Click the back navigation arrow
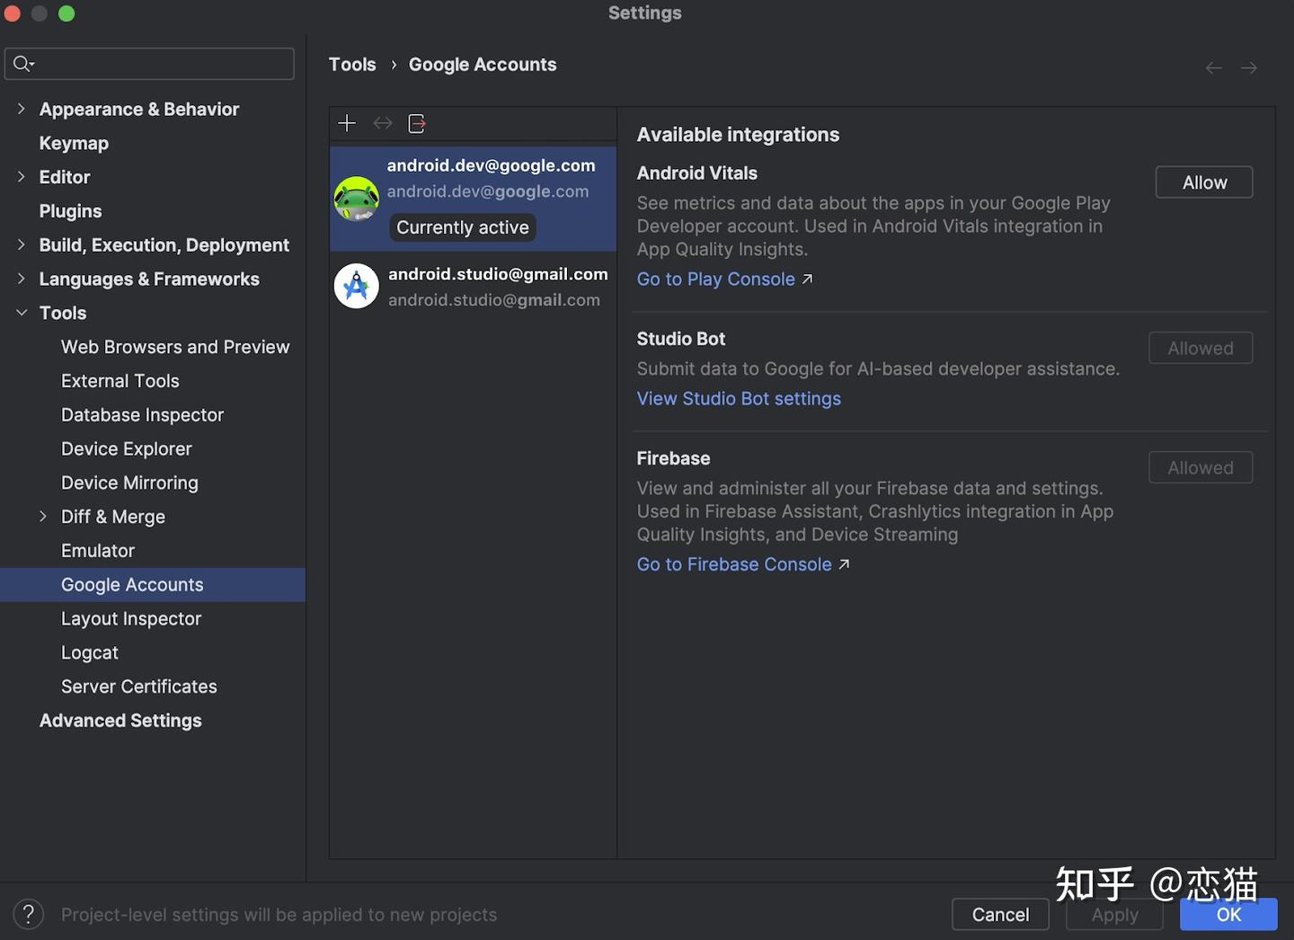This screenshot has height=940, width=1294. coord(1213,67)
